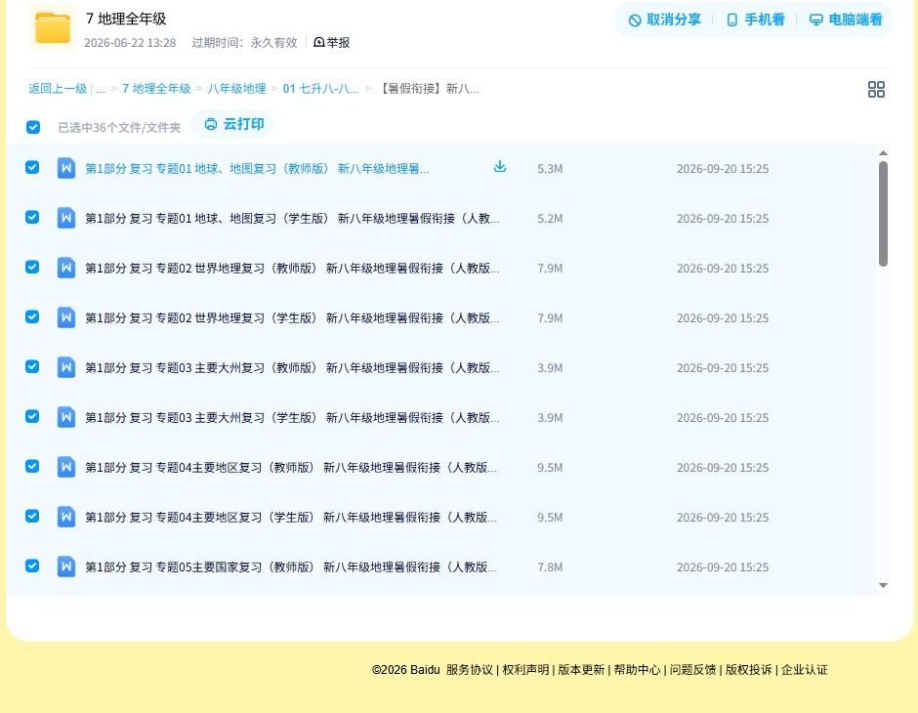Open 帮助中心 footer link
This screenshot has width=918, height=713.
[x=637, y=670]
